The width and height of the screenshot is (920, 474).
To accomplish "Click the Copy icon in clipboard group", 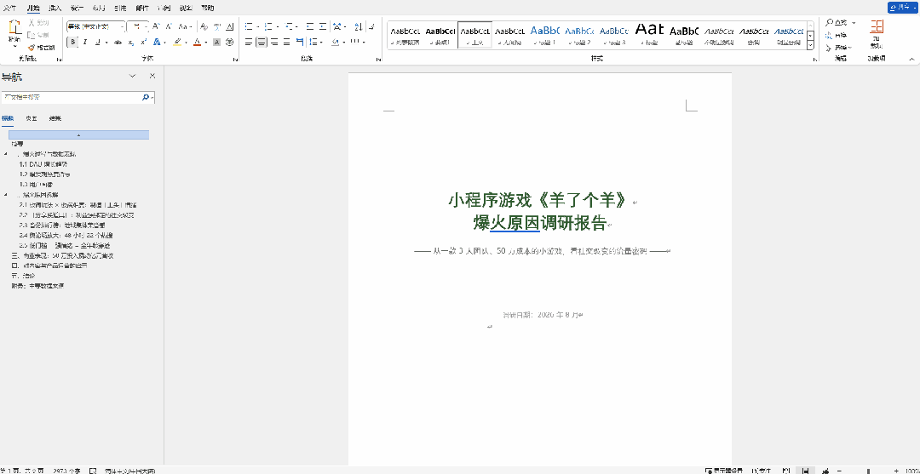I will pos(33,35).
